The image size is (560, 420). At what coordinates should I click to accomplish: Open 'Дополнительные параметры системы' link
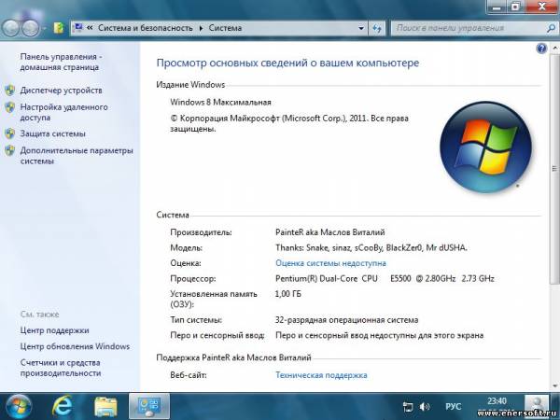coord(77,156)
